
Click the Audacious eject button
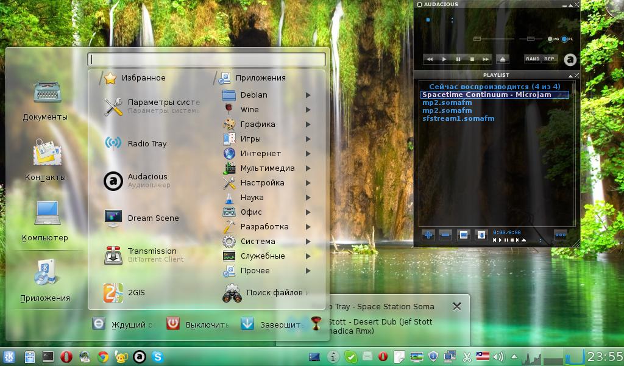(x=502, y=59)
